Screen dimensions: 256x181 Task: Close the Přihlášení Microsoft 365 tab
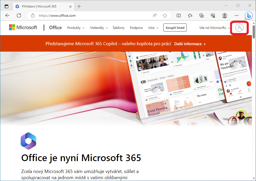[x=70, y=6]
